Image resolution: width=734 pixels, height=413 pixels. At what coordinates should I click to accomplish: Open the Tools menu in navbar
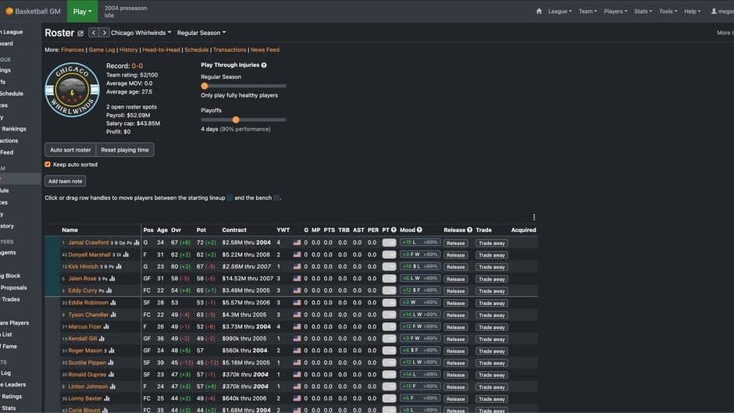[x=667, y=12]
